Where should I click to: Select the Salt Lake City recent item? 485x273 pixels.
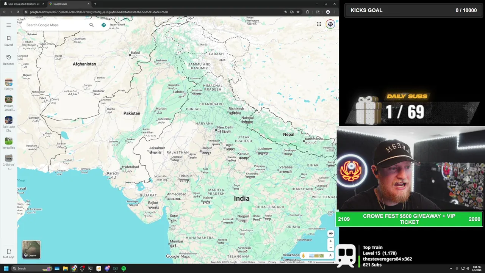coord(9,124)
